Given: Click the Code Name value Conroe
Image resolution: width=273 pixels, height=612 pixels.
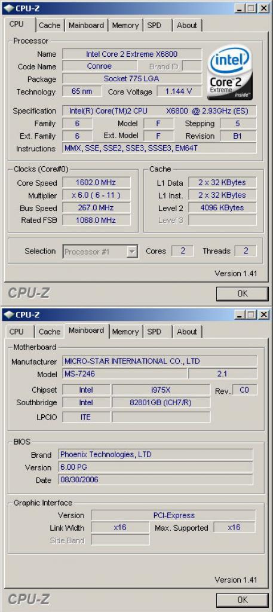Looking at the screenshot, I should pos(99,66).
